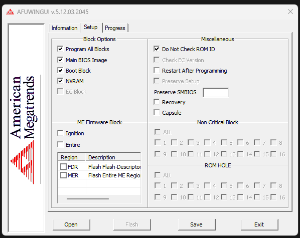Image resolution: width=300 pixels, height=238 pixels.
Task: Uncheck Program All Blocks checkbox
Action: pyautogui.click(x=60, y=49)
